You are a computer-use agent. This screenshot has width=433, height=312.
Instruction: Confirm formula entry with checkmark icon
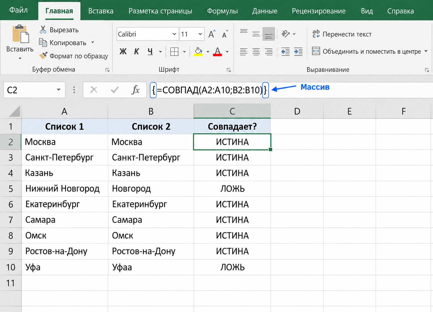pos(115,90)
